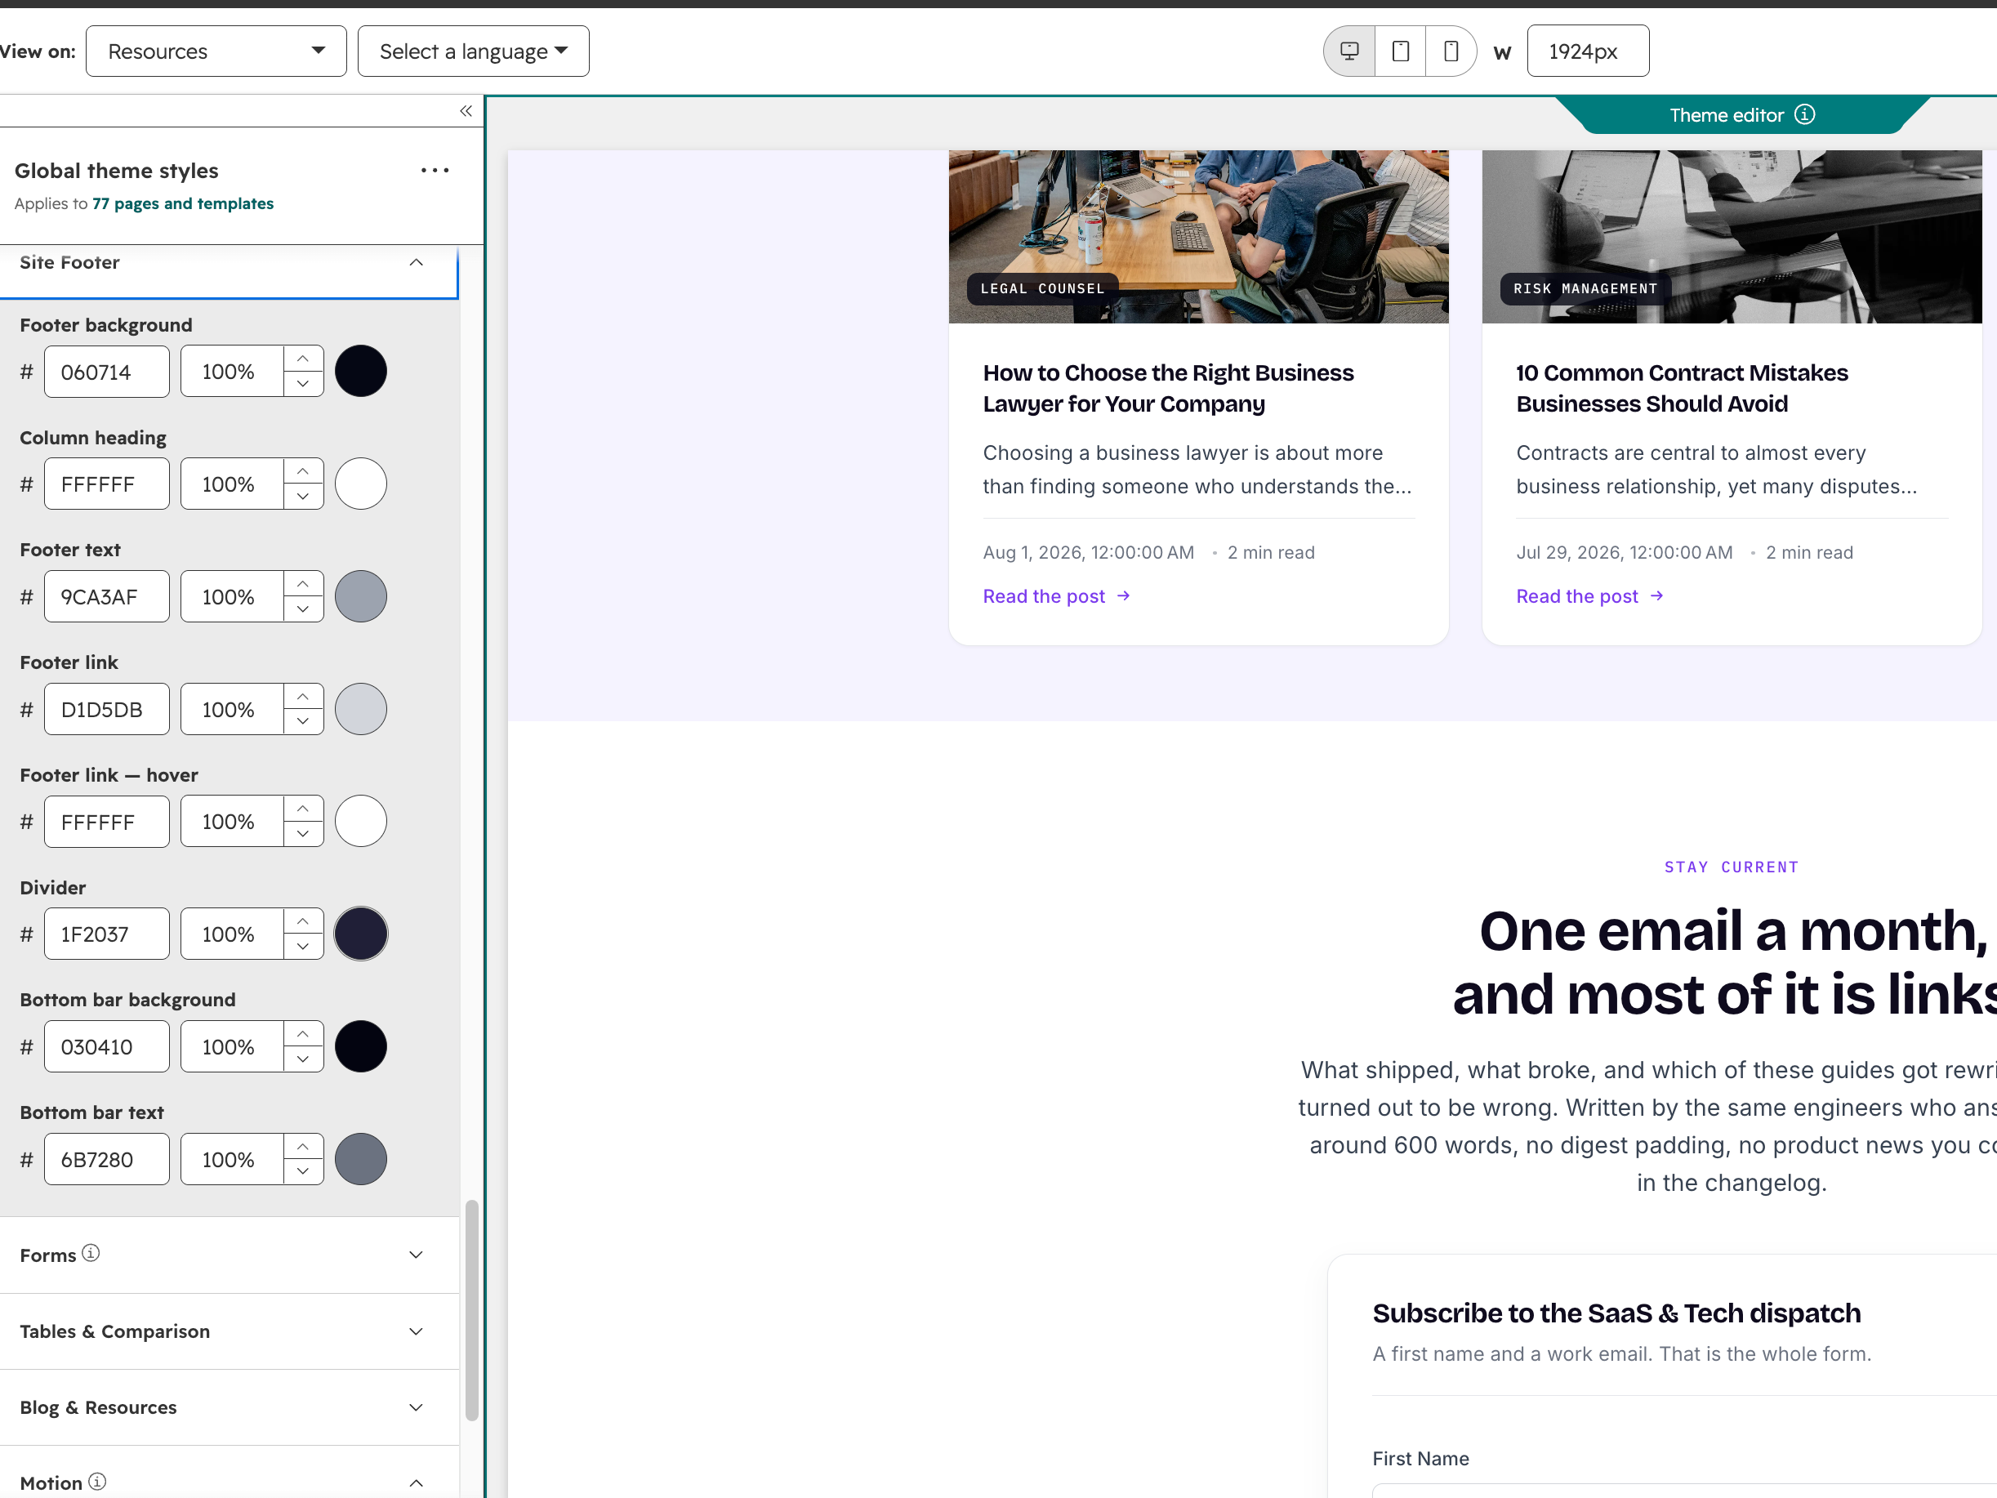Edit the Bottom bar background hex 030410
The image size is (1997, 1498).
click(x=106, y=1046)
